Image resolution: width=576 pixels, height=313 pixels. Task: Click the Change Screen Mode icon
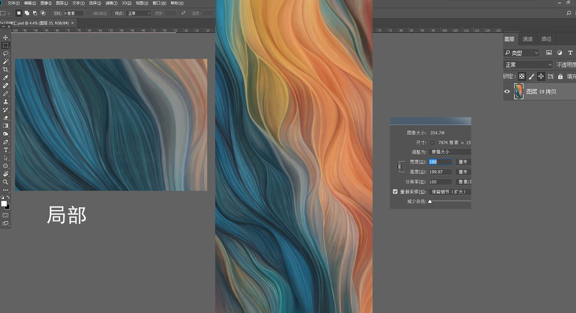pyautogui.click(x=6, y=223)
